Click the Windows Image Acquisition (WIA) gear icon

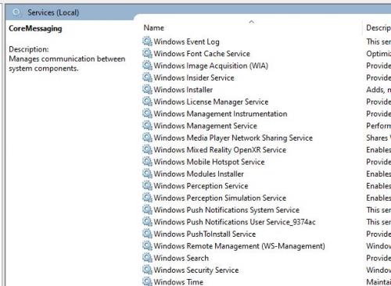(x=147, y=66)
